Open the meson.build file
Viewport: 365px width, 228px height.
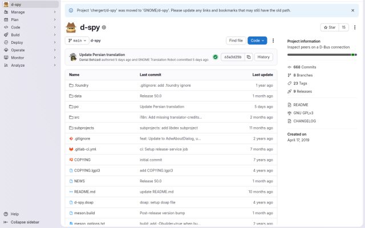[84, 213]
